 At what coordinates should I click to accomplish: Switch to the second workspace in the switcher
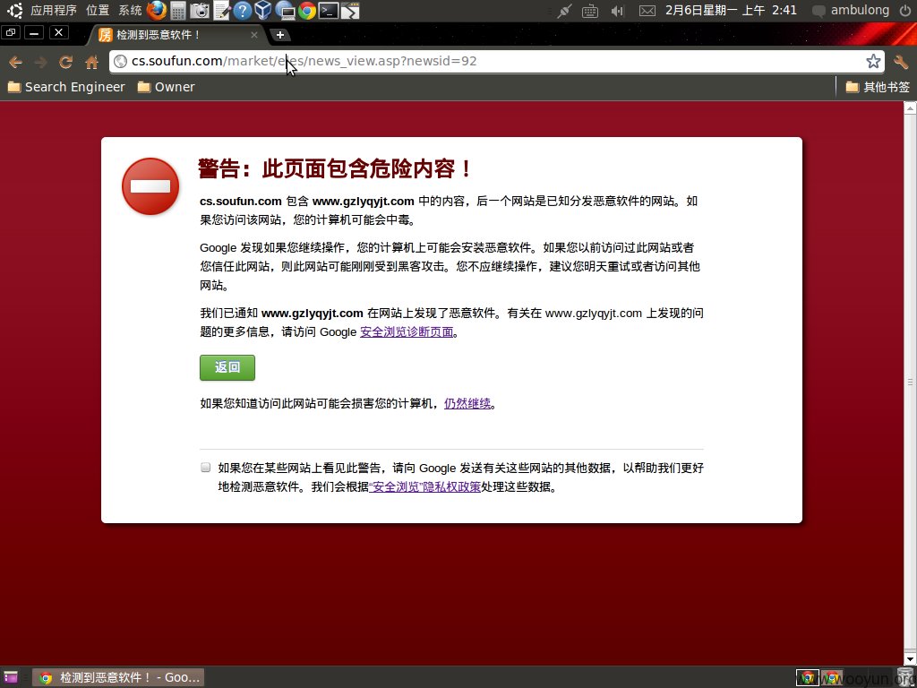pos(831,677)
